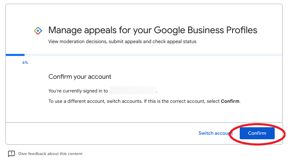Select the If this is the correct account sentence
293x160 pixels.
click(x=192, y=101)
